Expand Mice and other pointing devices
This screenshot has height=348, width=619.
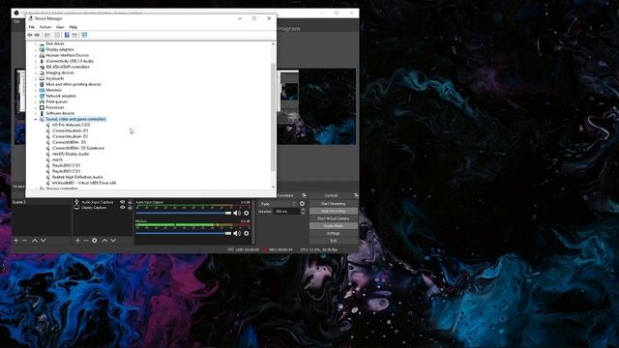tap(36, 84)
